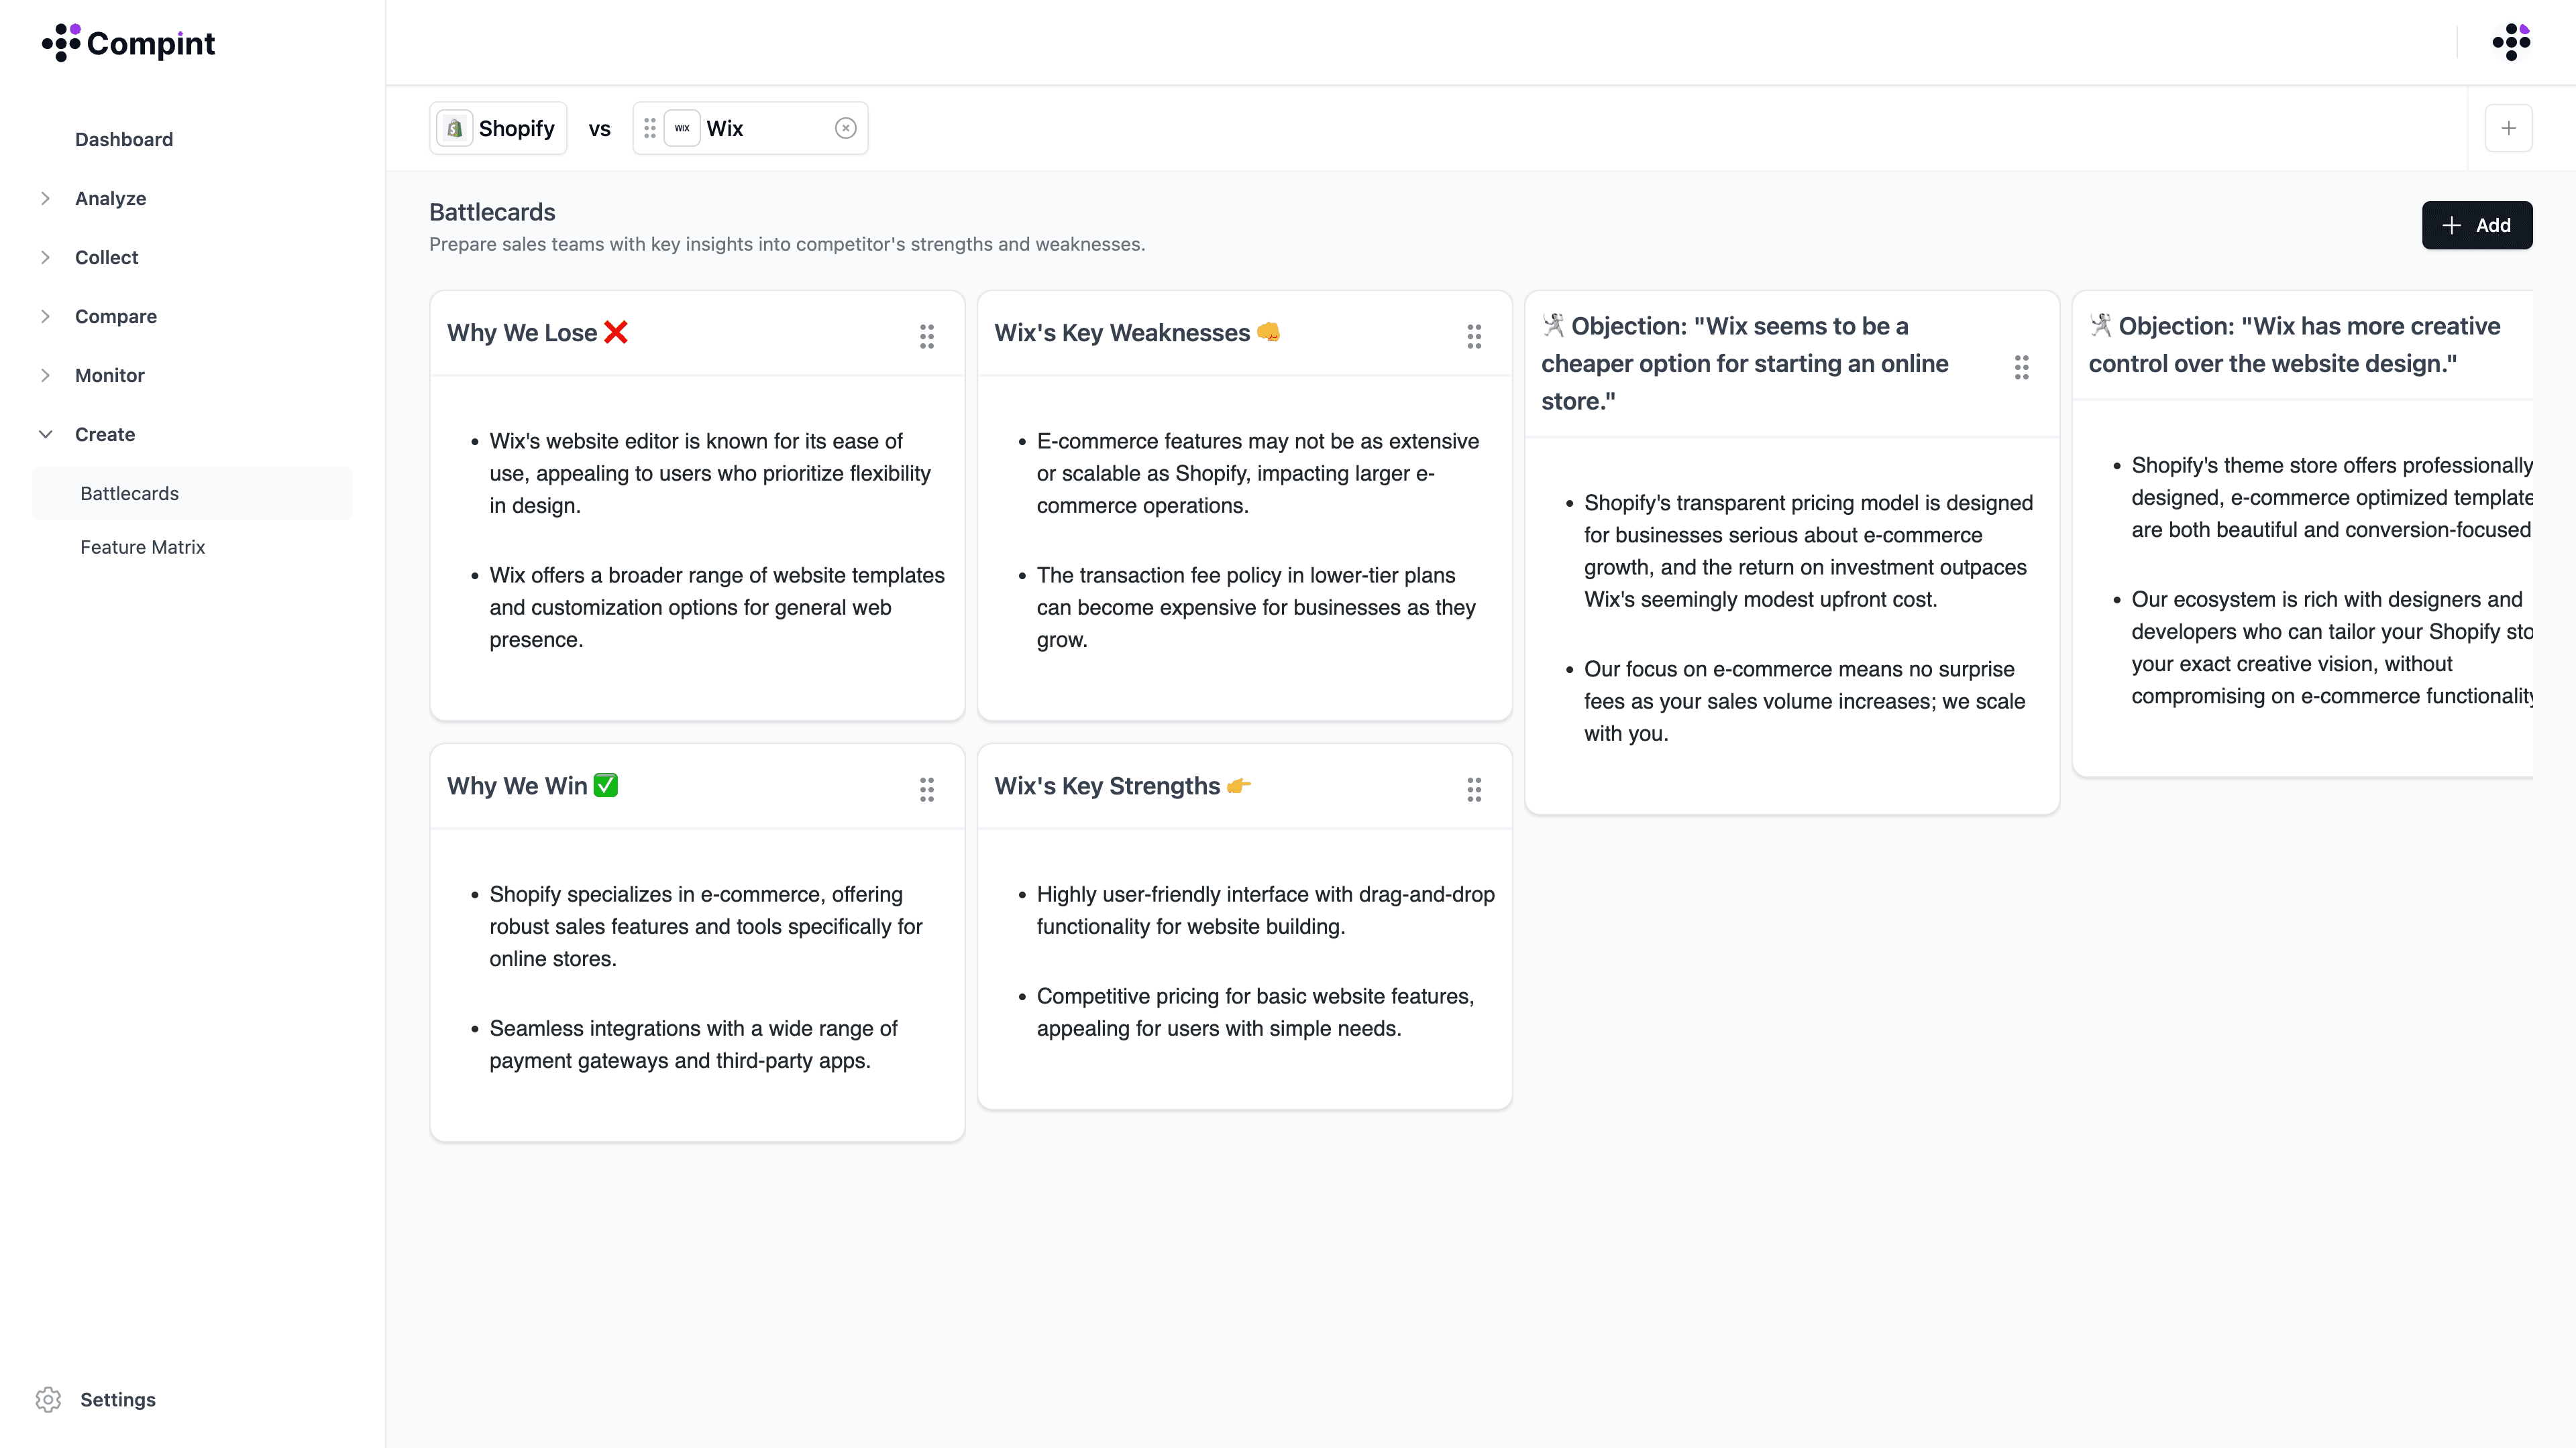Expand the Analyze section chevron
The width and height of the screenshot is (2576, 1448).
(45, 198)
